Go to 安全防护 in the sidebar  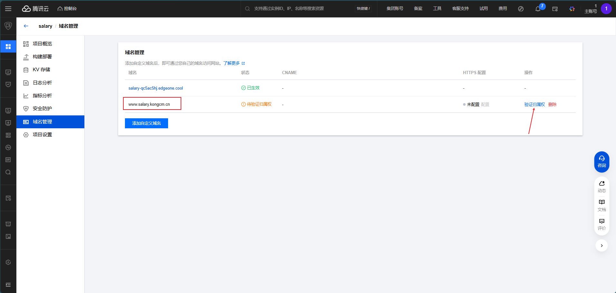tap(42, 109)
